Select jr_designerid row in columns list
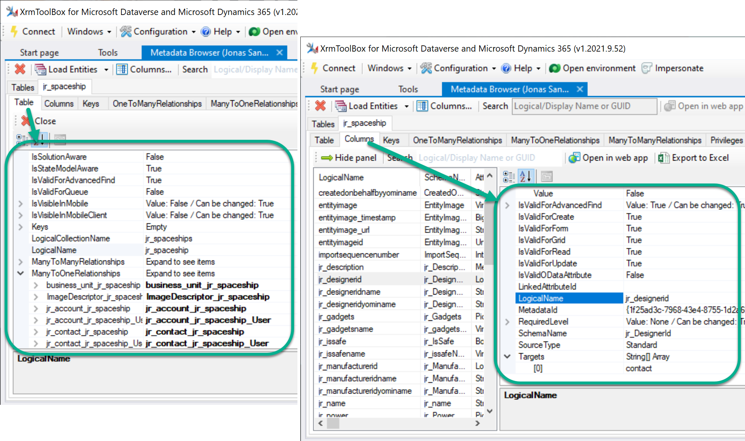 tap(399, 279)
